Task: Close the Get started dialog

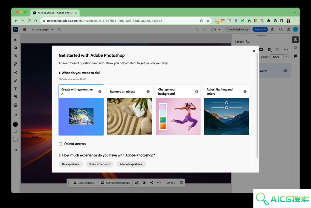Action: [x=254, y=51]
